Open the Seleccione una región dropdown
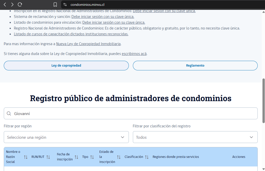Image resolution: width=265 pixels, height=171 pixels. click(x=66, y=137)
